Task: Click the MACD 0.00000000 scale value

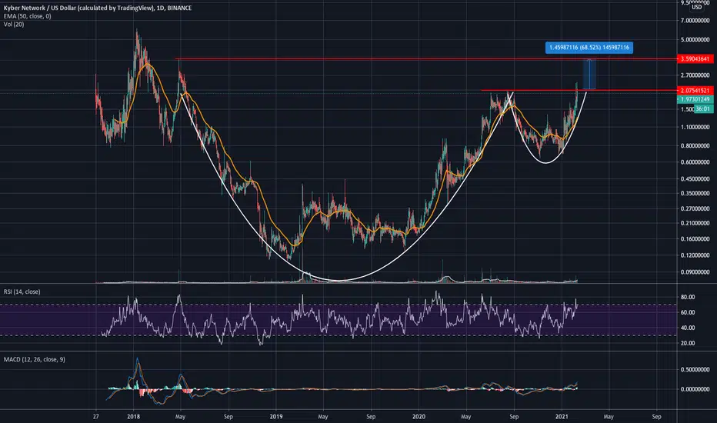Action: [695, 389]
